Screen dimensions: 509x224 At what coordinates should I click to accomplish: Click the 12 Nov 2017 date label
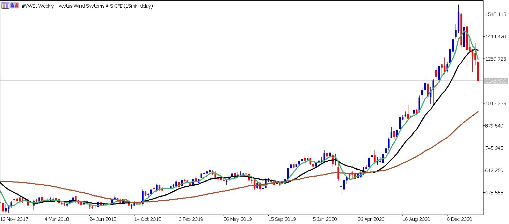coord(14,219)
